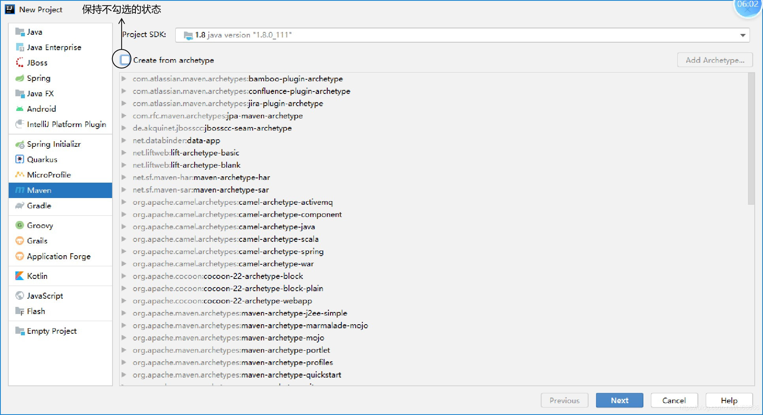Expand net.databinder data-app entry

(x=124, y=140)
